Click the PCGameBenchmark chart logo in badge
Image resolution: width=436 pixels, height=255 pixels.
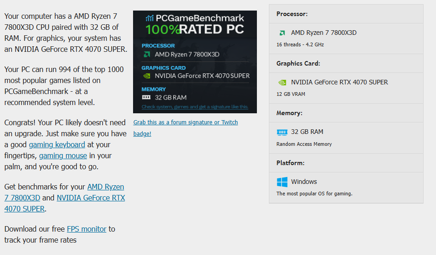tap(150, 18)
